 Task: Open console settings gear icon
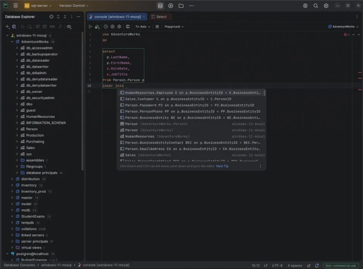point(119,27)
